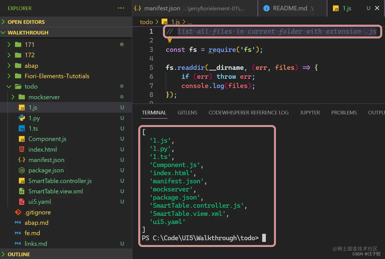Click the braces icon beside manifest.json in the tree
Image resolution: width=385 pixels, height=259 pixels.
tap(22, 160)
